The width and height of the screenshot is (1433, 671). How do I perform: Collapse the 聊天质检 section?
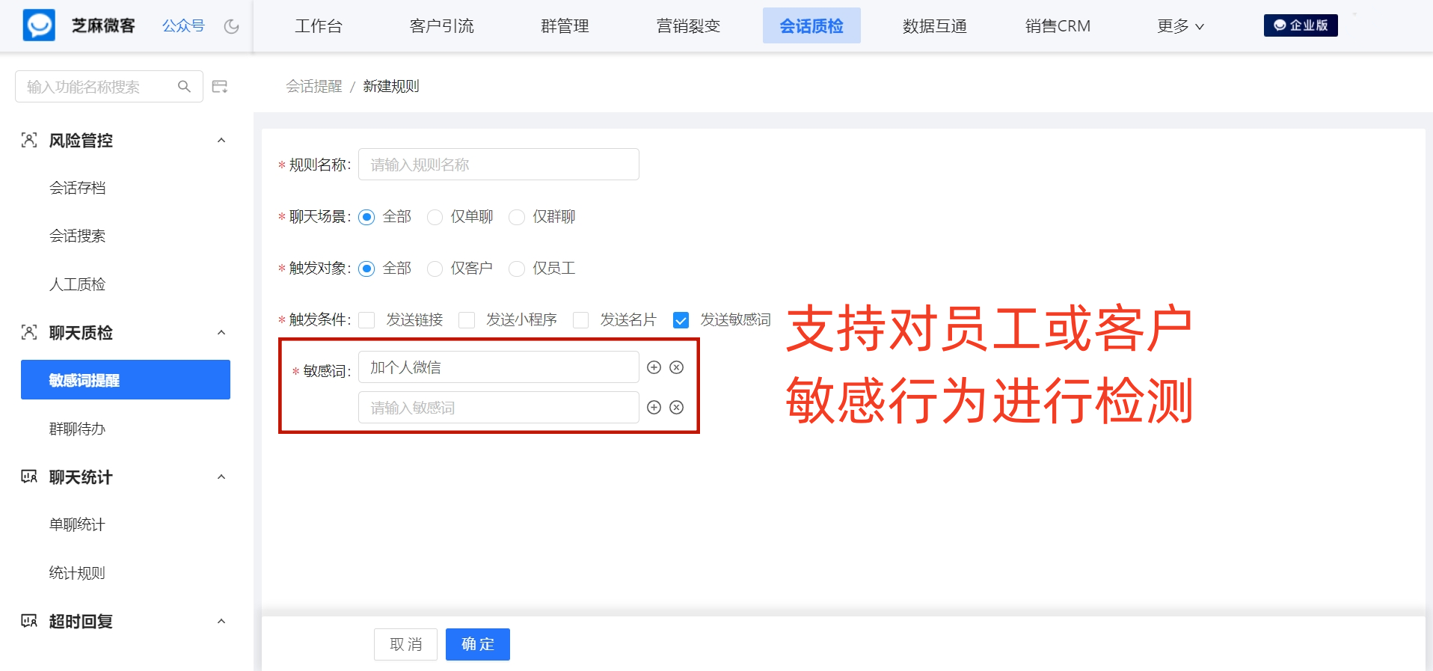pos(221,332)
